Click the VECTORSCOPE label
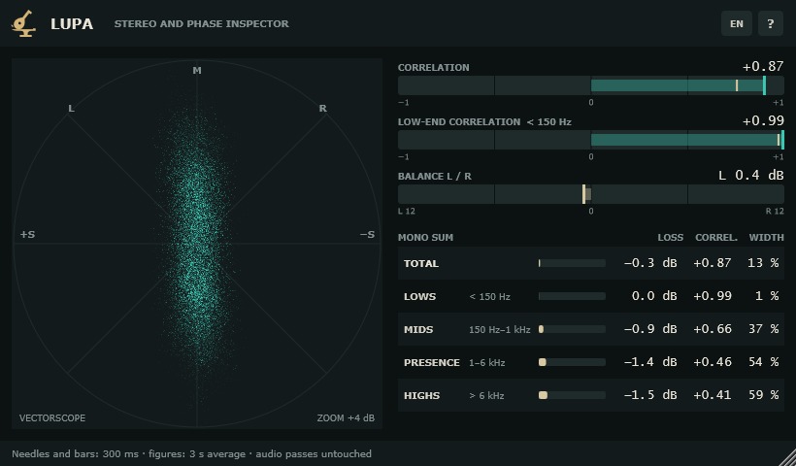Screen dimensions: 796x466 click(x=52, y=417)
